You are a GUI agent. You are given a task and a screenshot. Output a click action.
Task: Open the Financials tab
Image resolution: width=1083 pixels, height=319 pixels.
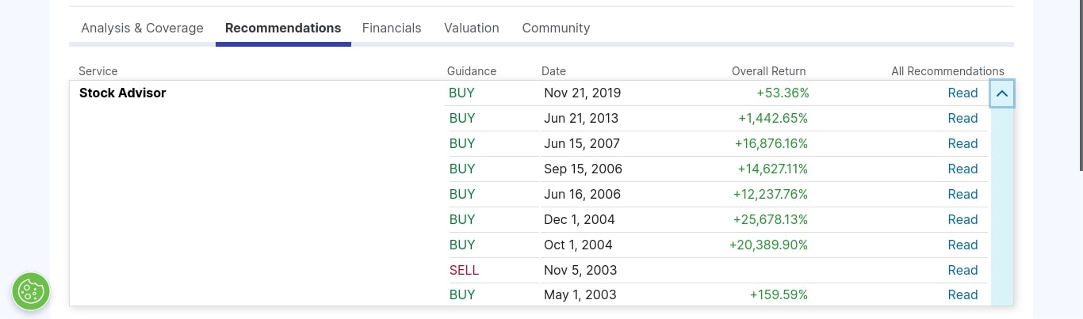[x=392, y=28]
